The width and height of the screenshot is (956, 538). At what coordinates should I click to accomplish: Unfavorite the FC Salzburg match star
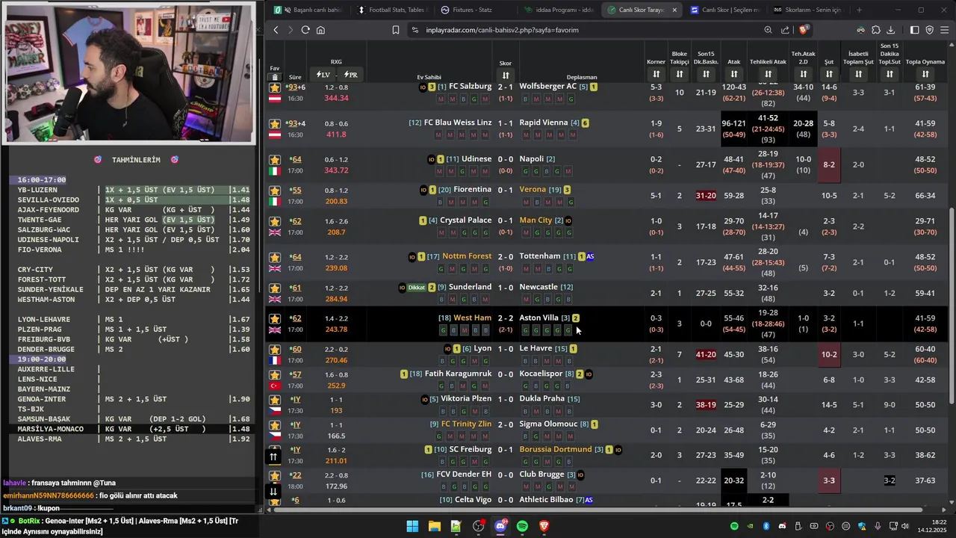click(x=275, y=87)
